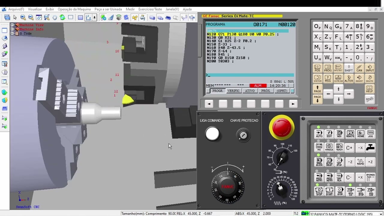Click the stacked windows toolbar icon
This screenshot has height=216, width=384.
click(7, 18)
